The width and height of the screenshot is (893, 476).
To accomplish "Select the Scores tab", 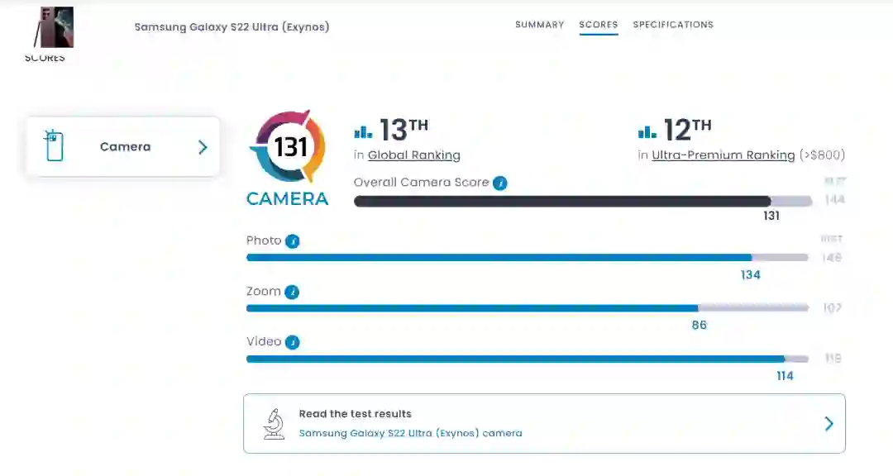I will (x=599, y=25).
